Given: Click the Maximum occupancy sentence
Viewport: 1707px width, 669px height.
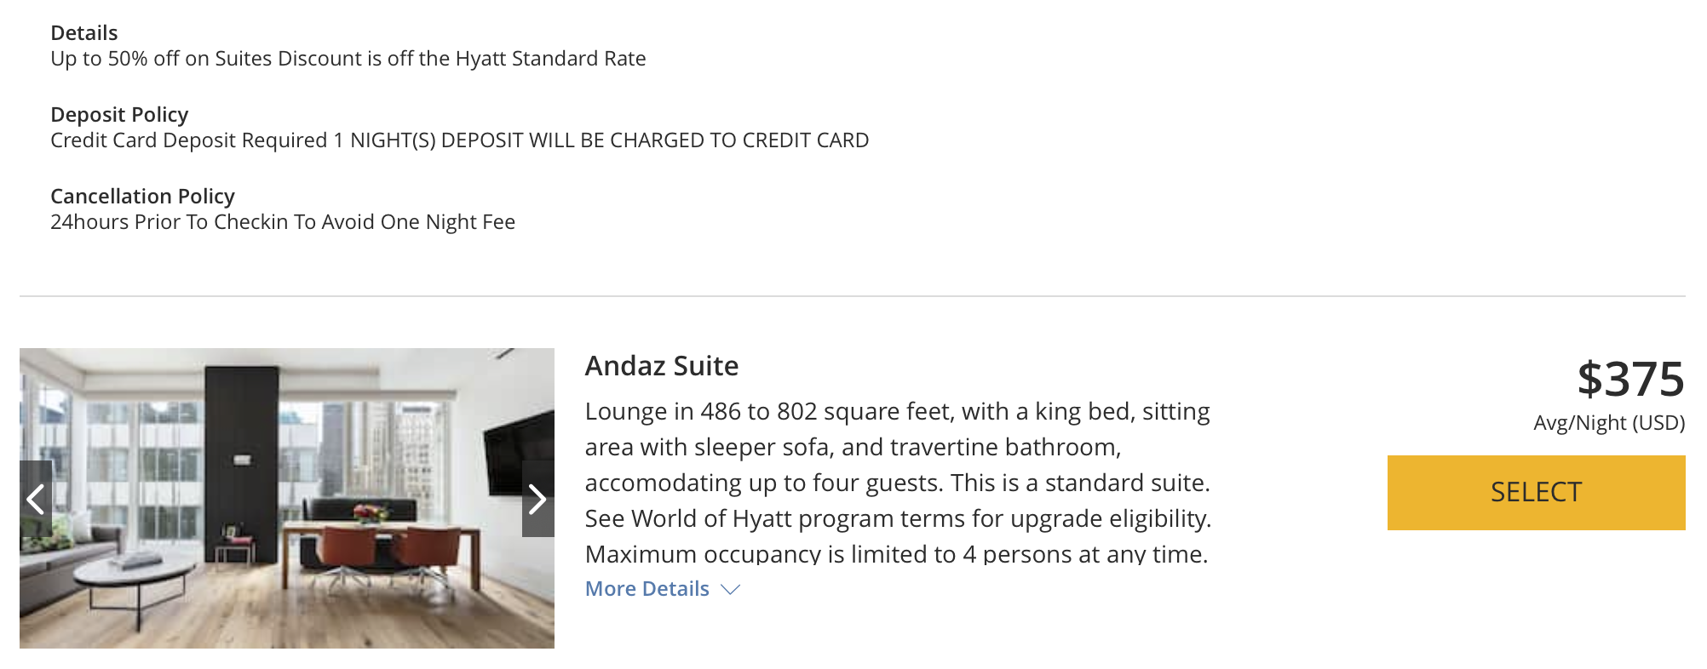Looking at the screenshot, I should pyautogui.click(x=896, y=555).
